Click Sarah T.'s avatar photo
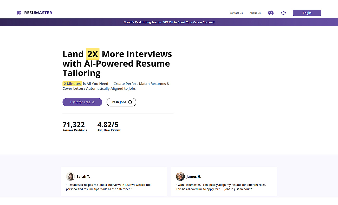 point(70,177)
